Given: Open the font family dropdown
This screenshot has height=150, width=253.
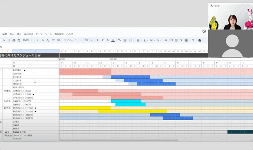Looking at the screenshot, I should click(70, 40).
